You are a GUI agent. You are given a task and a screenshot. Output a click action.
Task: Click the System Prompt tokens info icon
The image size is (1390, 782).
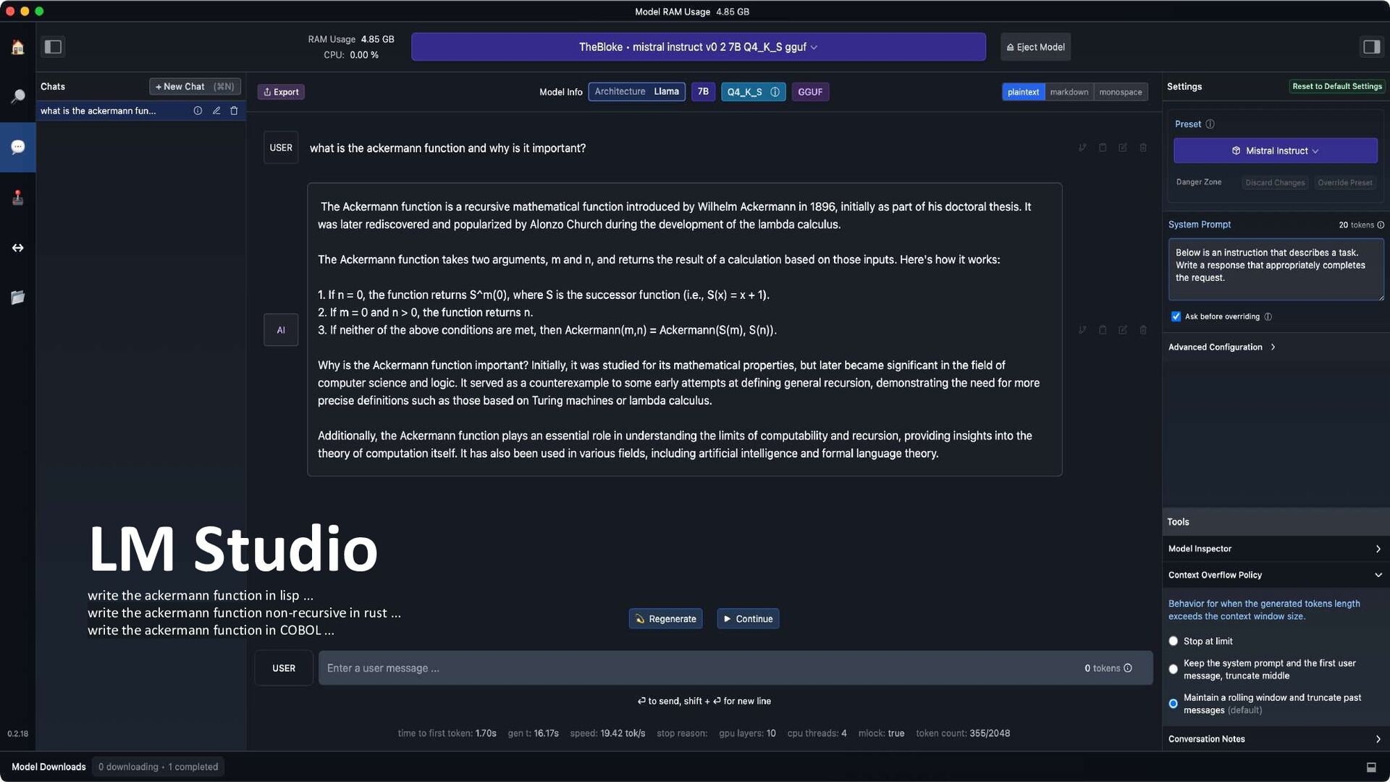coord(1381,225)
